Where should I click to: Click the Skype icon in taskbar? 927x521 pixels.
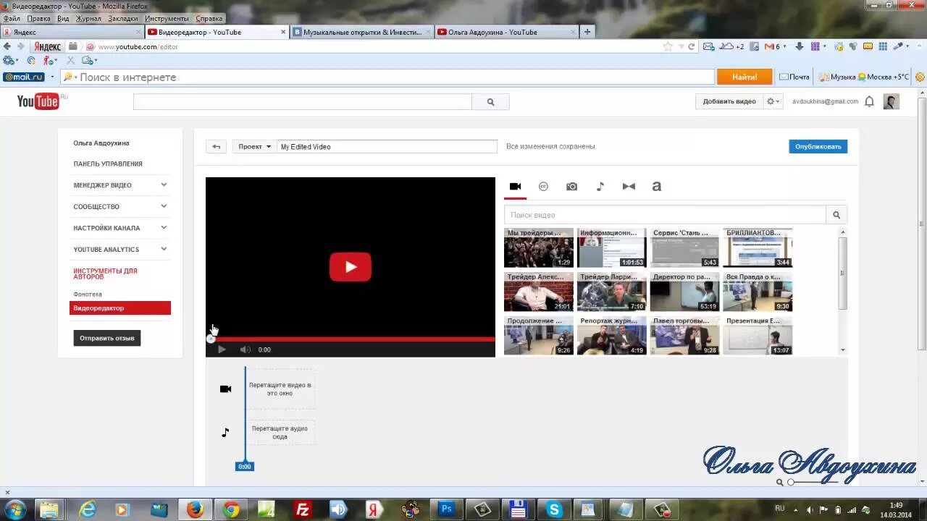point(553,509)
